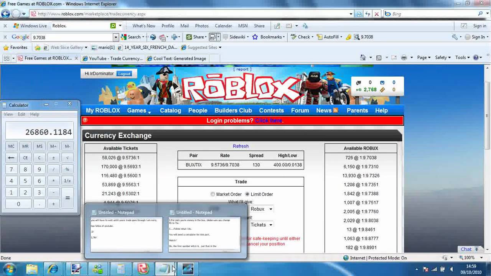Click the Stop loading button in address bar

click(376, 14)
